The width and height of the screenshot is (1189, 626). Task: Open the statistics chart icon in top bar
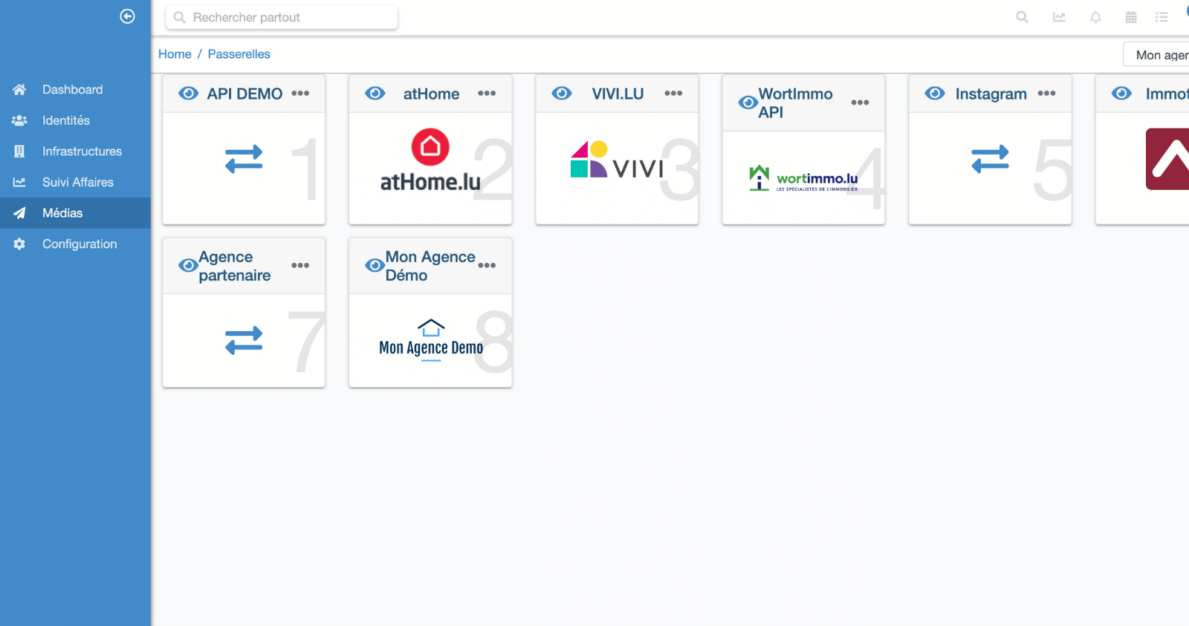click(1059, 17)
